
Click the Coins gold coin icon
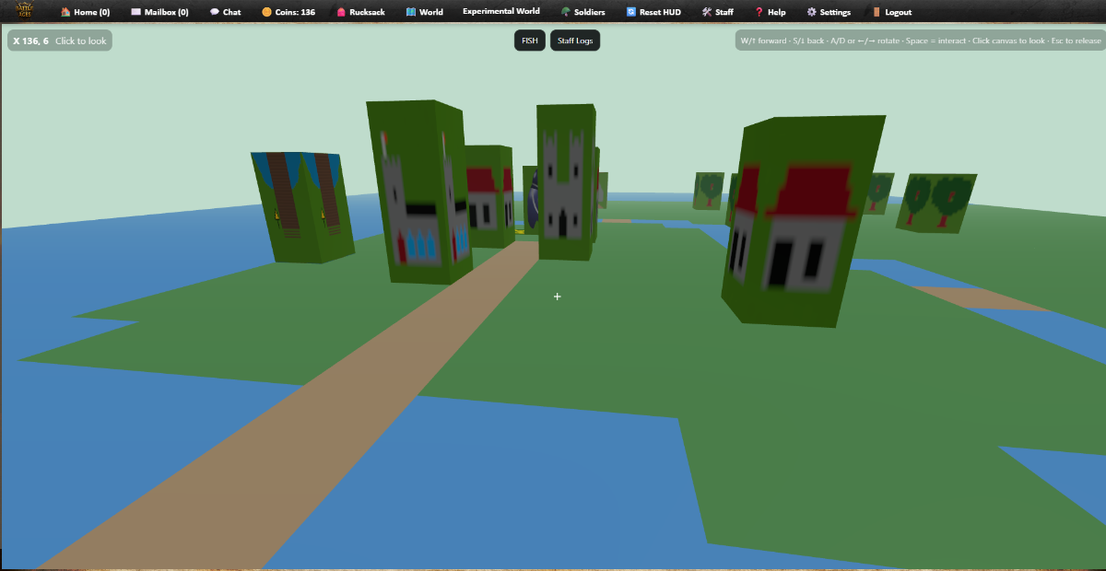[x=266, y=12]
